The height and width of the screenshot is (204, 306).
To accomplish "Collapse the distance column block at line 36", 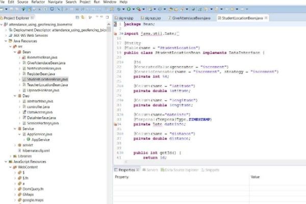I will [x=122, y=134].
